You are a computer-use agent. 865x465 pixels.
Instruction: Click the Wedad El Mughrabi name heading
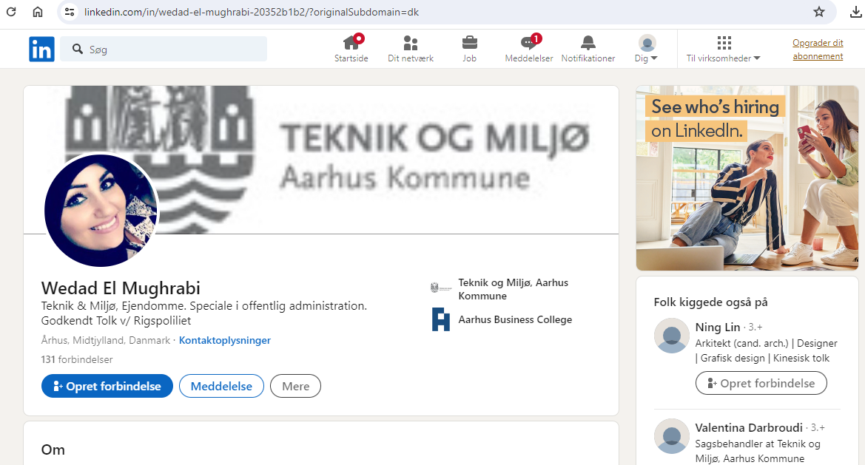coord(121,288)
